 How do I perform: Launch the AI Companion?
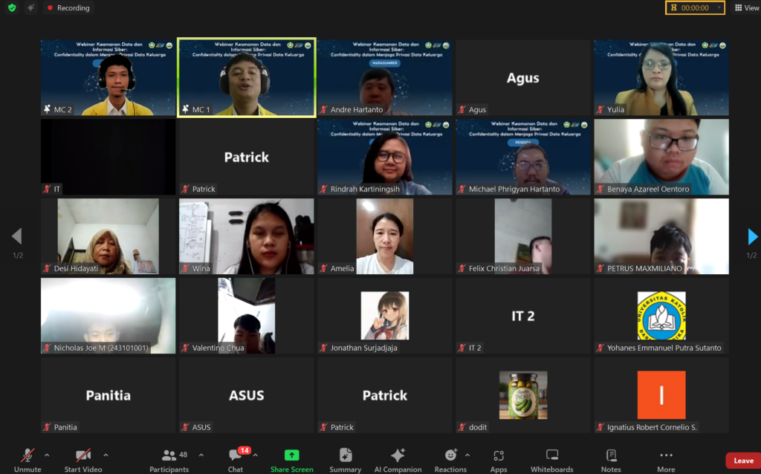coord(398,455)
